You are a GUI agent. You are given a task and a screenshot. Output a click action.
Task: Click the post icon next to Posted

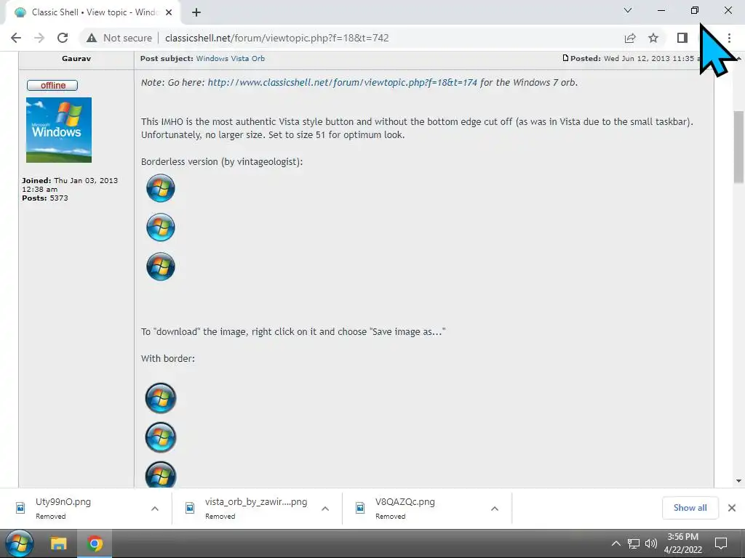coord(565,58)
